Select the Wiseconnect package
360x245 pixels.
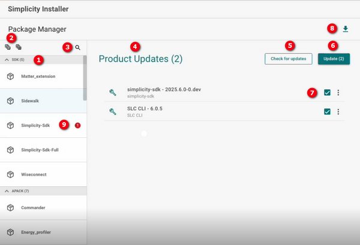43,174
